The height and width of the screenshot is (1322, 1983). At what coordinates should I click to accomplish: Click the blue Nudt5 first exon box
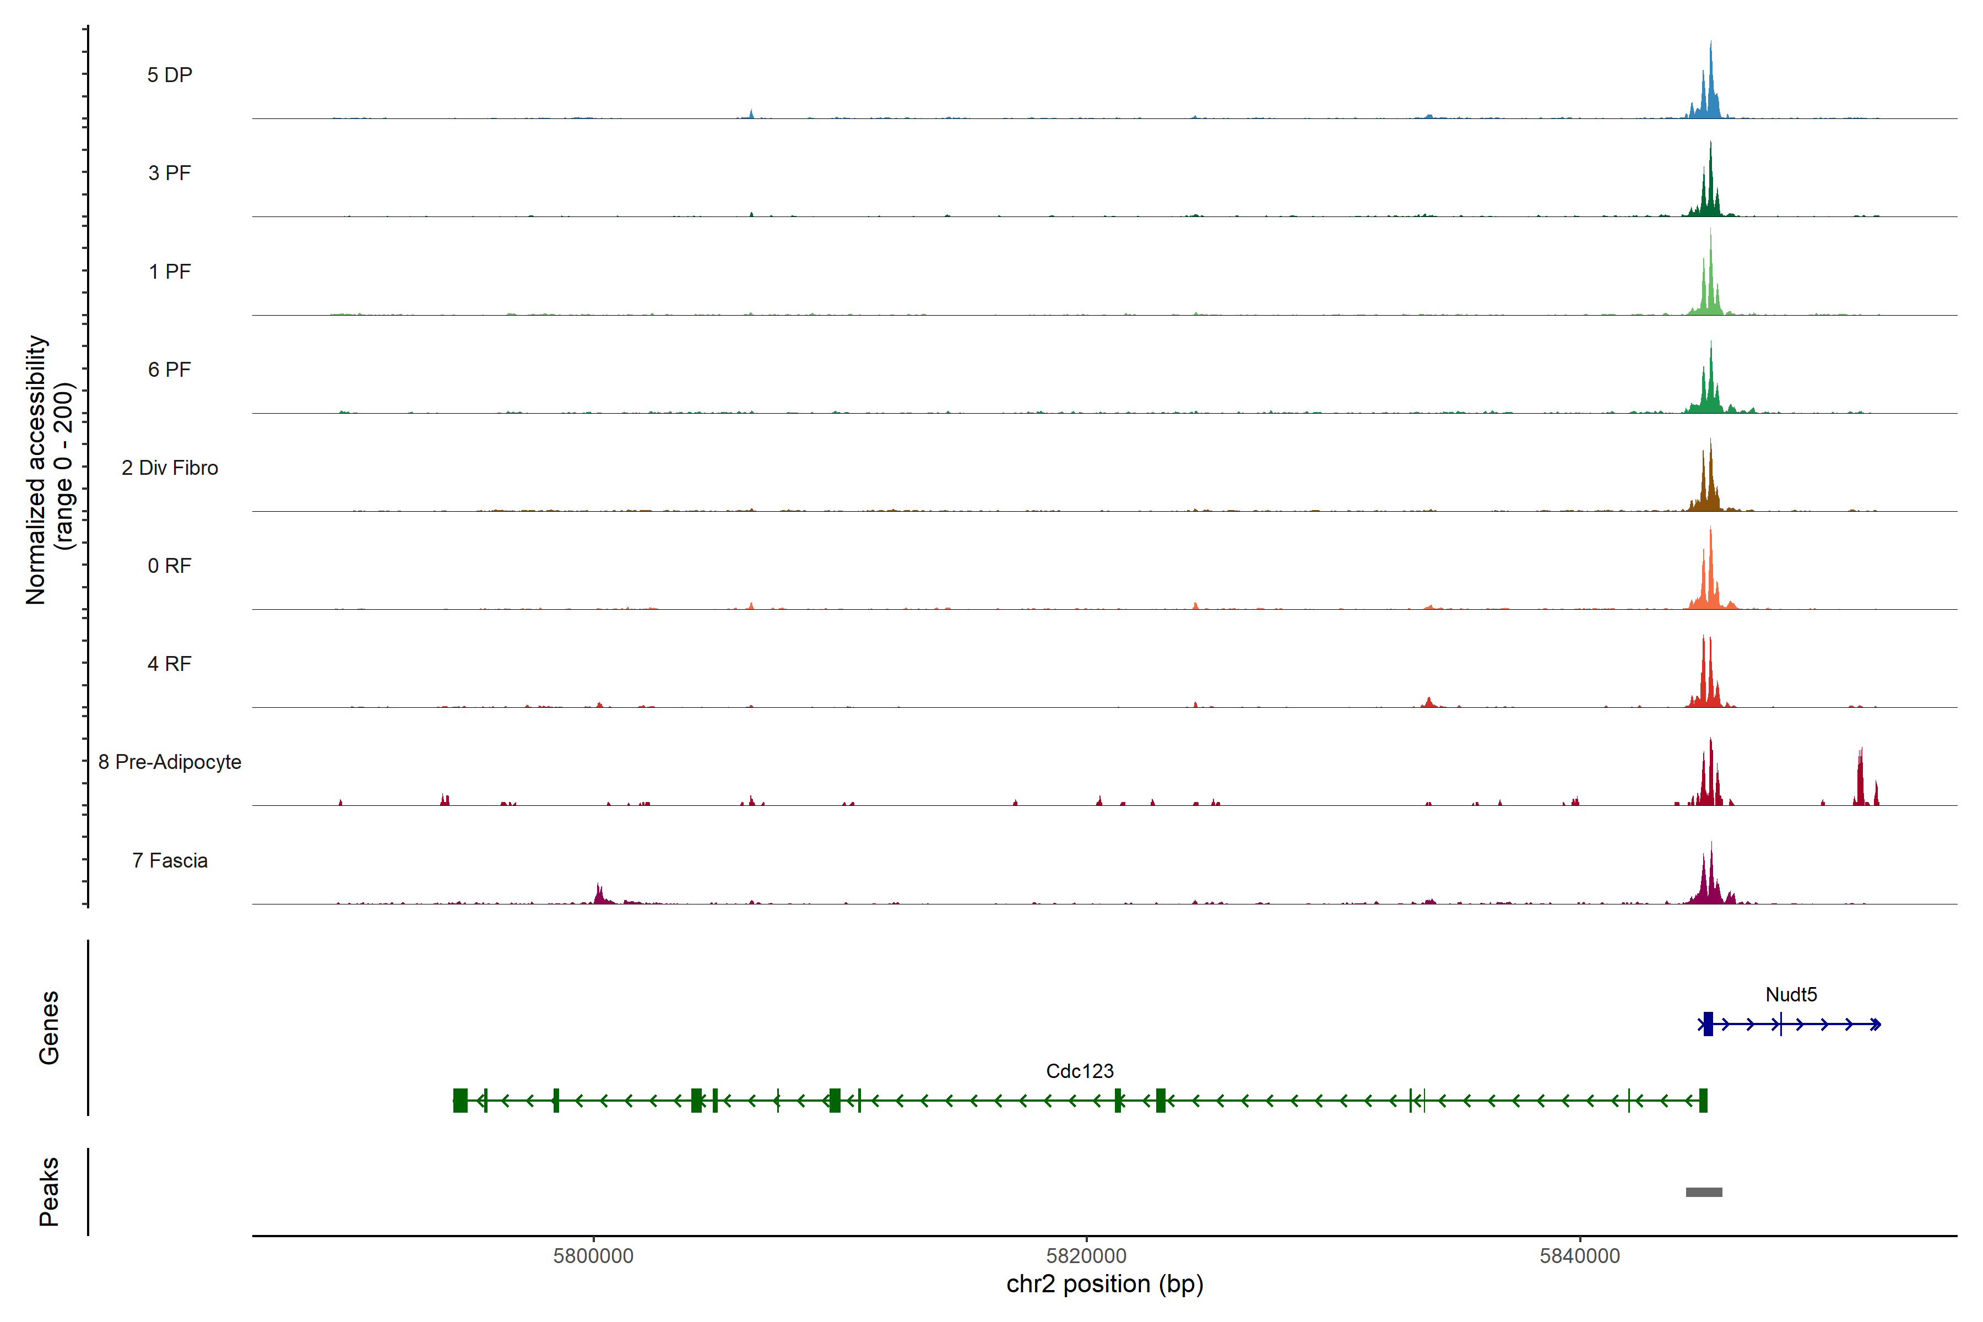click(x=1708, y=1023)
